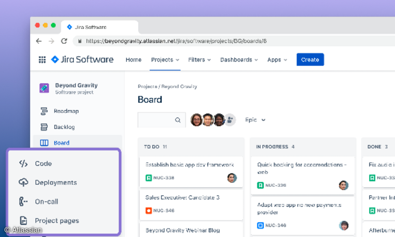395x237 pixels.
Task: Expand the Epic filter dropdown
Action: point(255,120)
